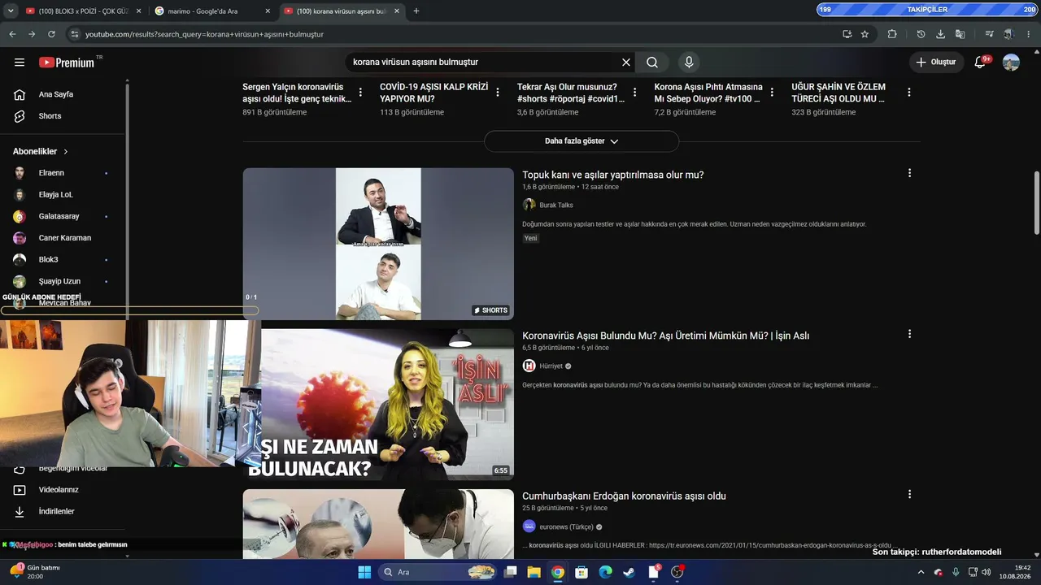
Task: Play the Topuk kanı Shorts thumbnail
Action: click(x=378, y=244)
